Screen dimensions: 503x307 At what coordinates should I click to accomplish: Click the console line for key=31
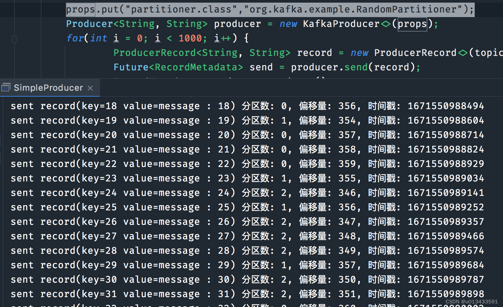tap(247, 294)
